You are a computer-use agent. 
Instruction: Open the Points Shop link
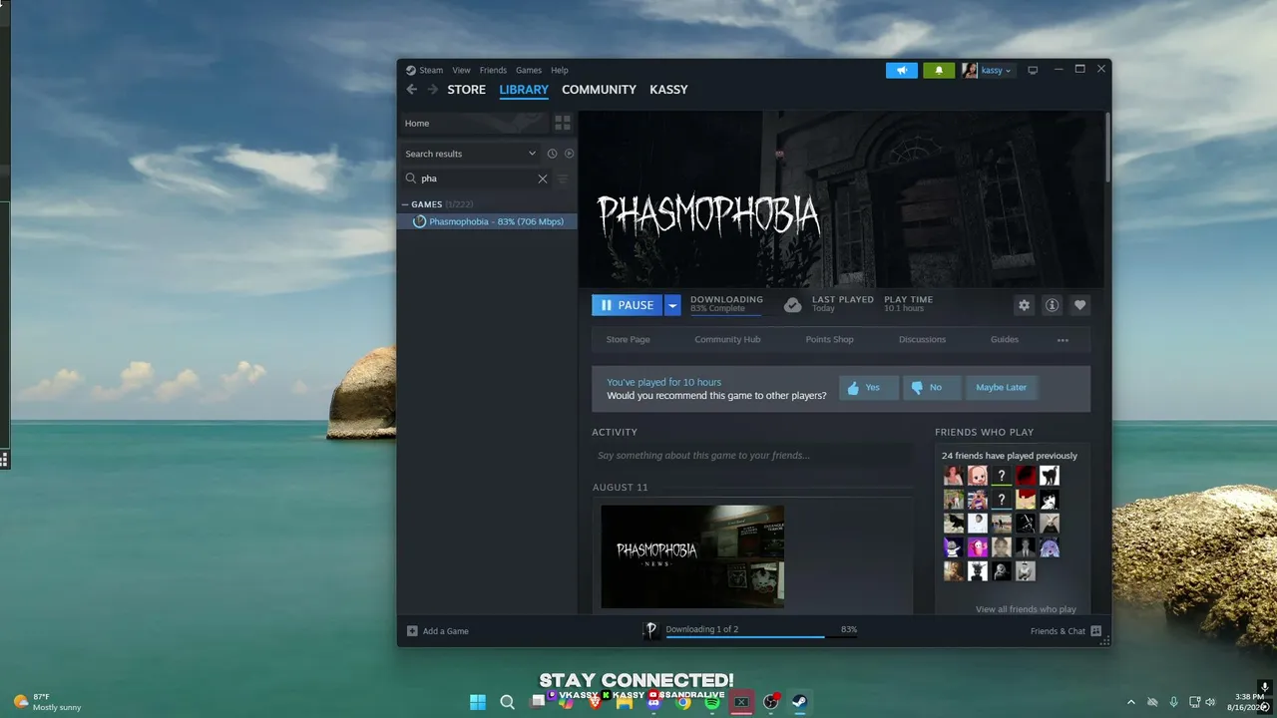(829, 339)
